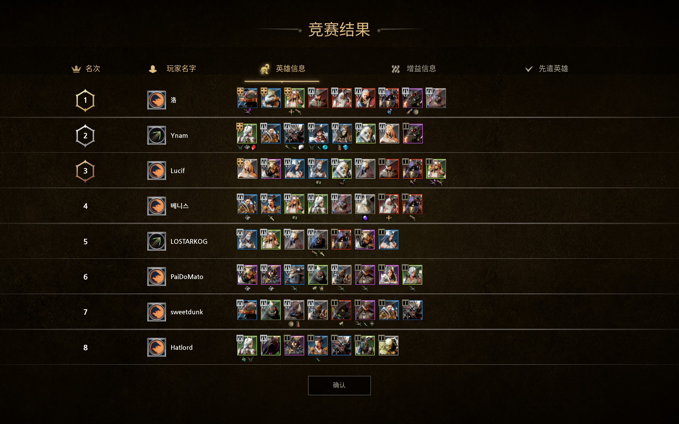
Task: Click the player name sweetdunk
Action: click(x=186, y=312)
